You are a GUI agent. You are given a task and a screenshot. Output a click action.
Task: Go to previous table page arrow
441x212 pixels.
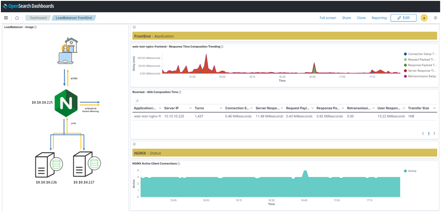coord(423,134)
